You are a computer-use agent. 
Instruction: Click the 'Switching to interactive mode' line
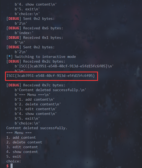41,57
